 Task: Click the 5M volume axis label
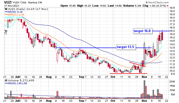point(173,95)
